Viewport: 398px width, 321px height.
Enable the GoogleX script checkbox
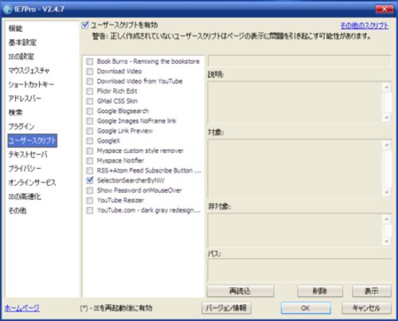pyautogui.click(x=90, y=141)
